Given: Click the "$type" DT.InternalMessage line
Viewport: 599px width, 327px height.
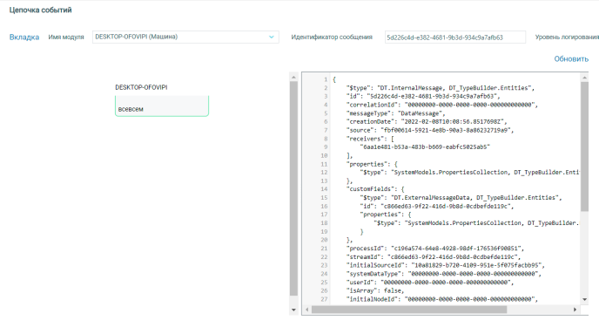Looking at the screenshot, I should coord(440,88).
